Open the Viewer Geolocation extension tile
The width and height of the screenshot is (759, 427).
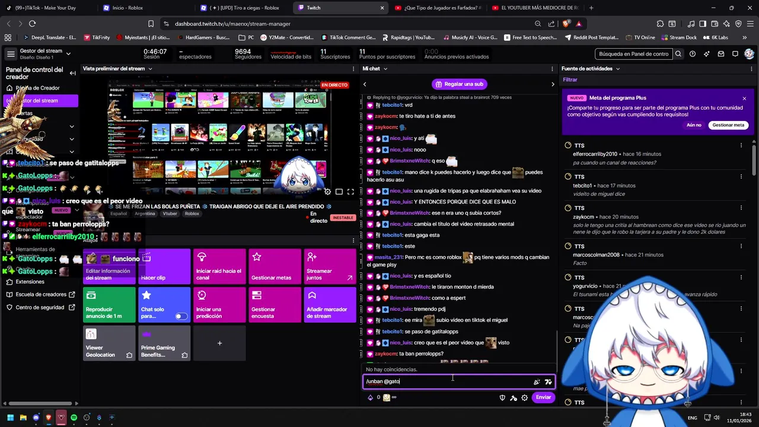click(109, 343)
